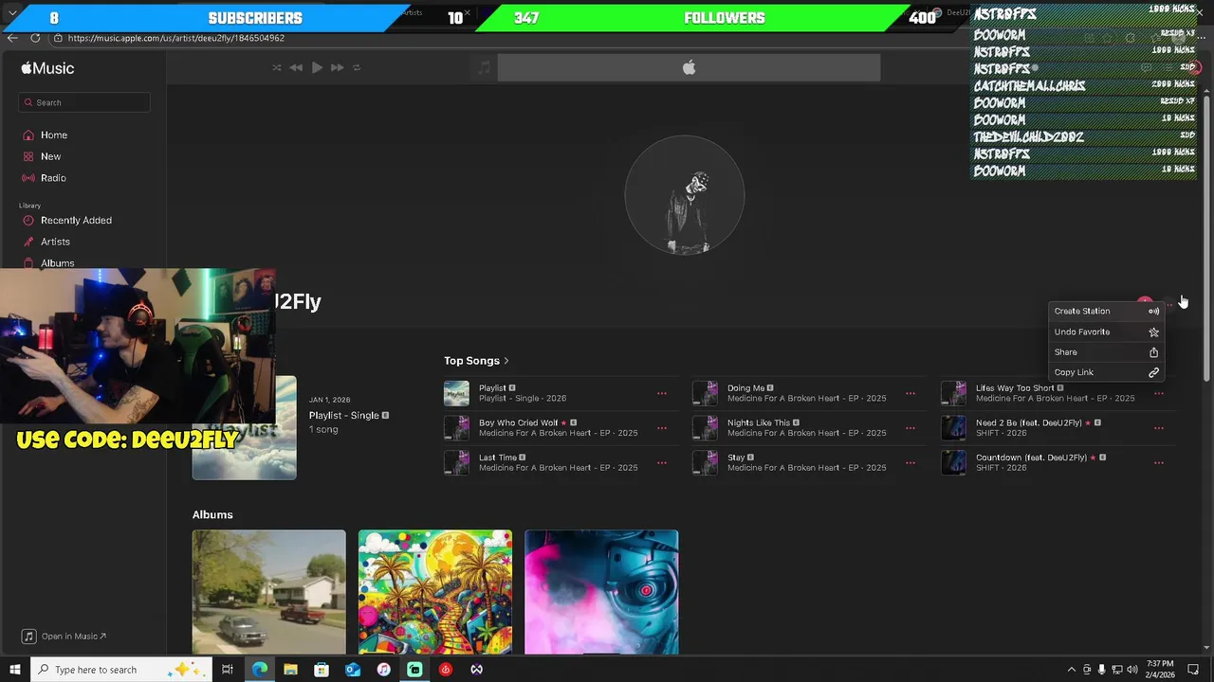
Task: Open the iTunes music icon on taskbar
Action: 383,670
